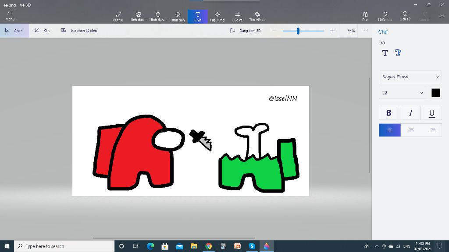This screenshot has height=252, width=449.
Task: Open Mail app from taskbar
Action: (179, 246)
